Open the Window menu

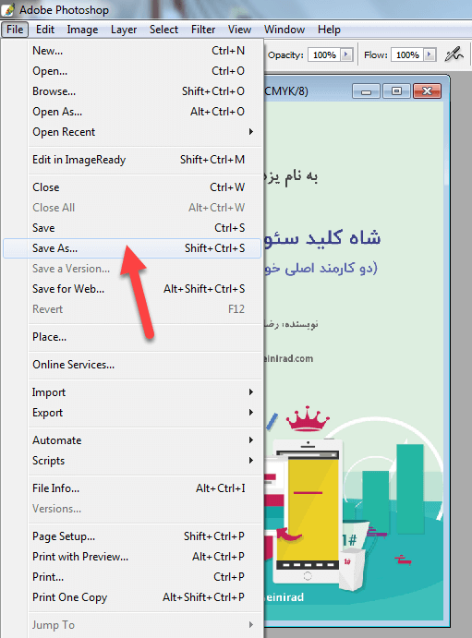coord(284,30)
